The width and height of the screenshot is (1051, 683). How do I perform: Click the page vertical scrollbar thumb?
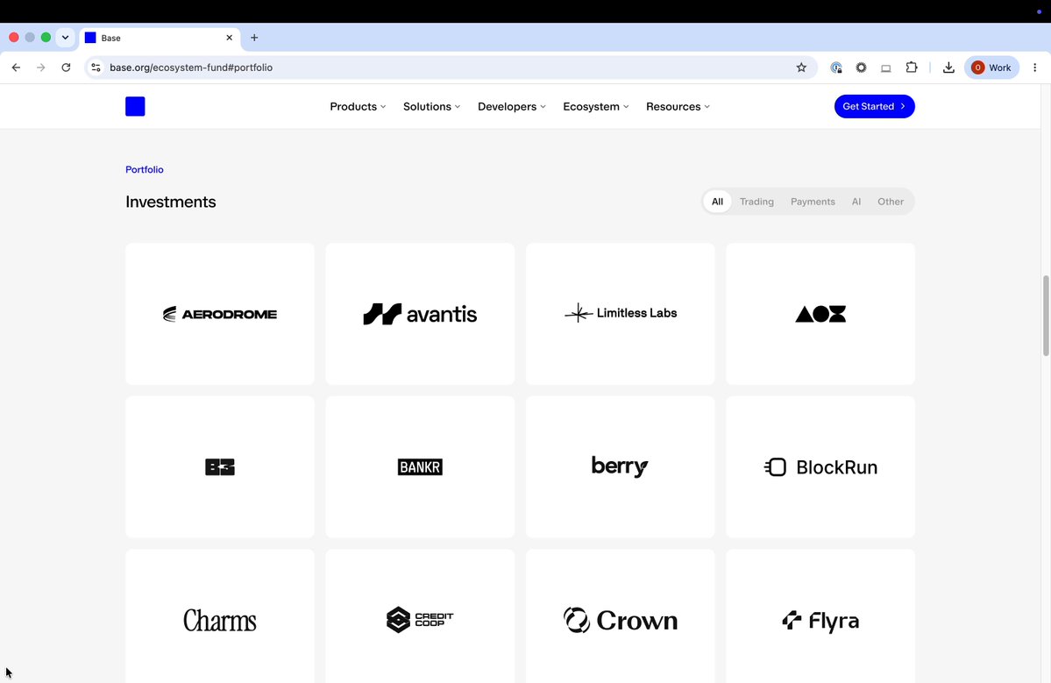tap(1046, 315)
